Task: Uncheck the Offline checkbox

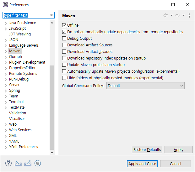Action: click(x=64, y=25)
